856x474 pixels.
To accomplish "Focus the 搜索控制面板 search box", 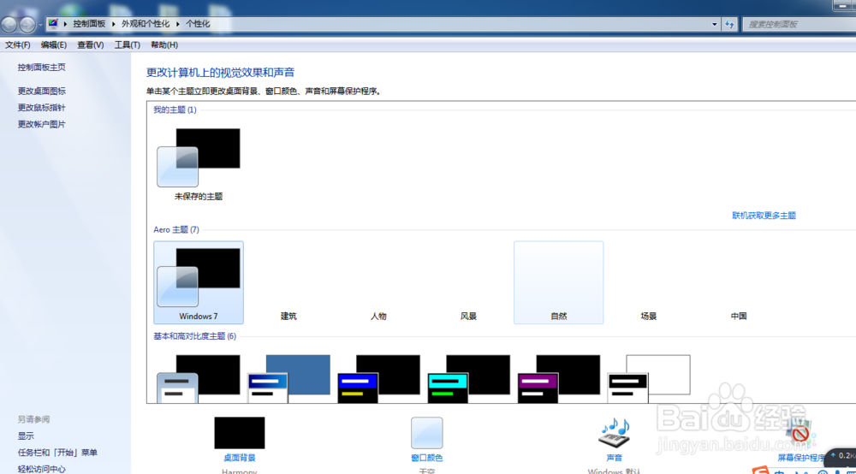I will point(799,24).
